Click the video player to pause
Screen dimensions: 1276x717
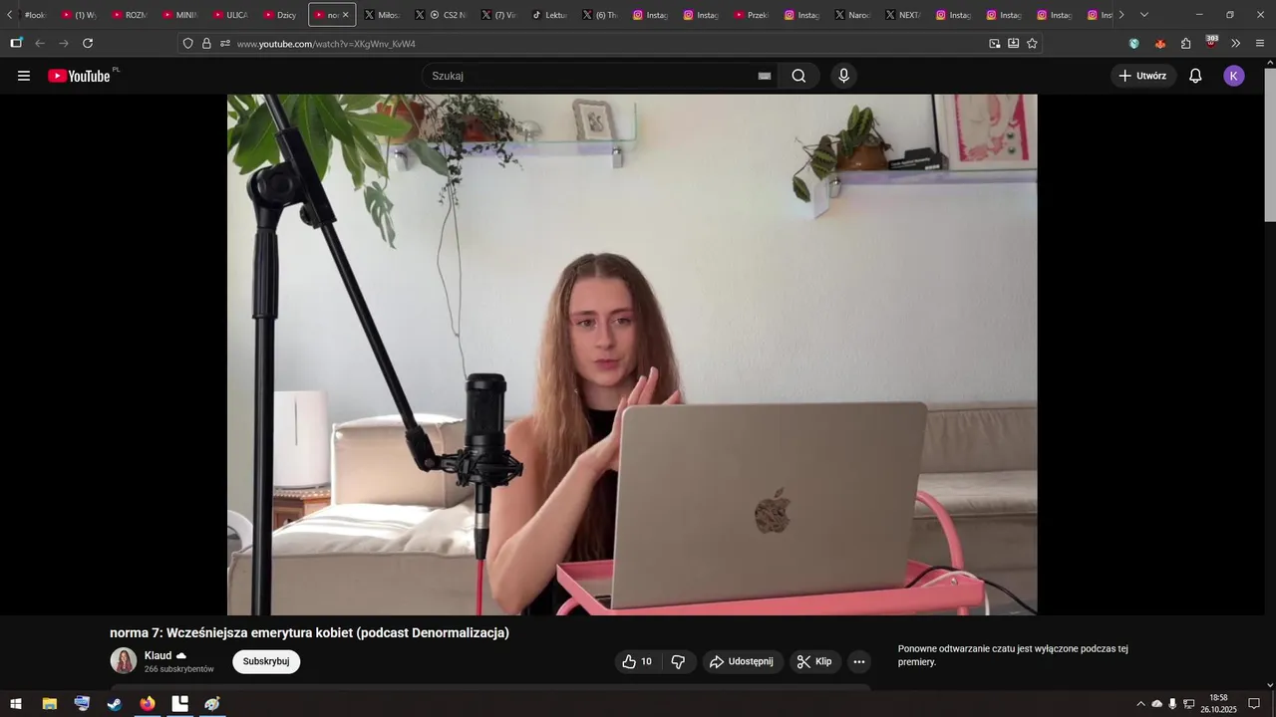click(x=632, y=355)
